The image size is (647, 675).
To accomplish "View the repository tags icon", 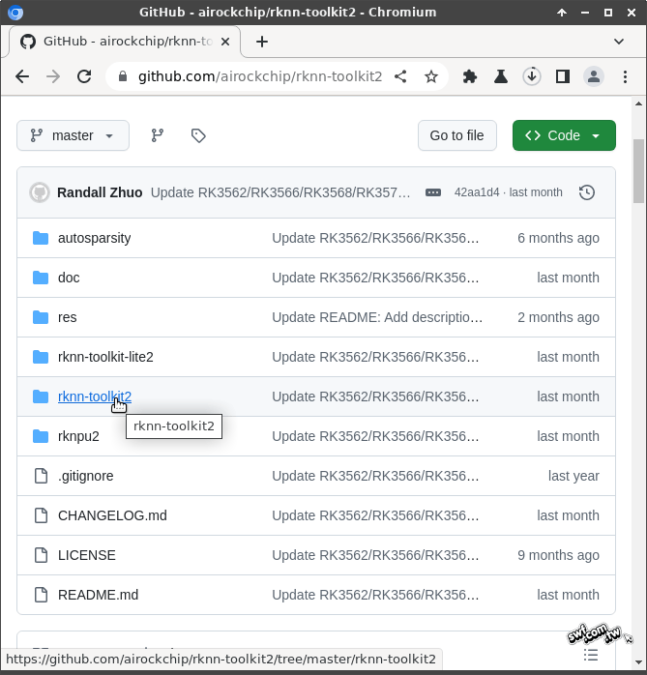I will click(198, 135).
